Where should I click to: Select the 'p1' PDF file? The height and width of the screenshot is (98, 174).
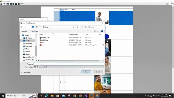pyautogui.click(x=42, y=45)
